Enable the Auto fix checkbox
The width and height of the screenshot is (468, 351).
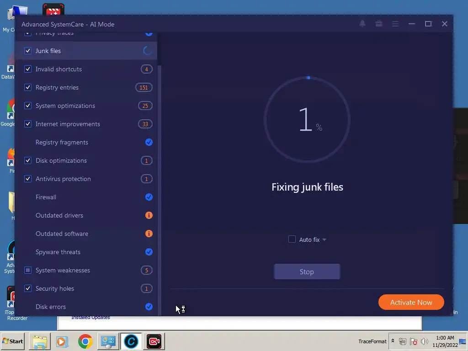(292, 239)
